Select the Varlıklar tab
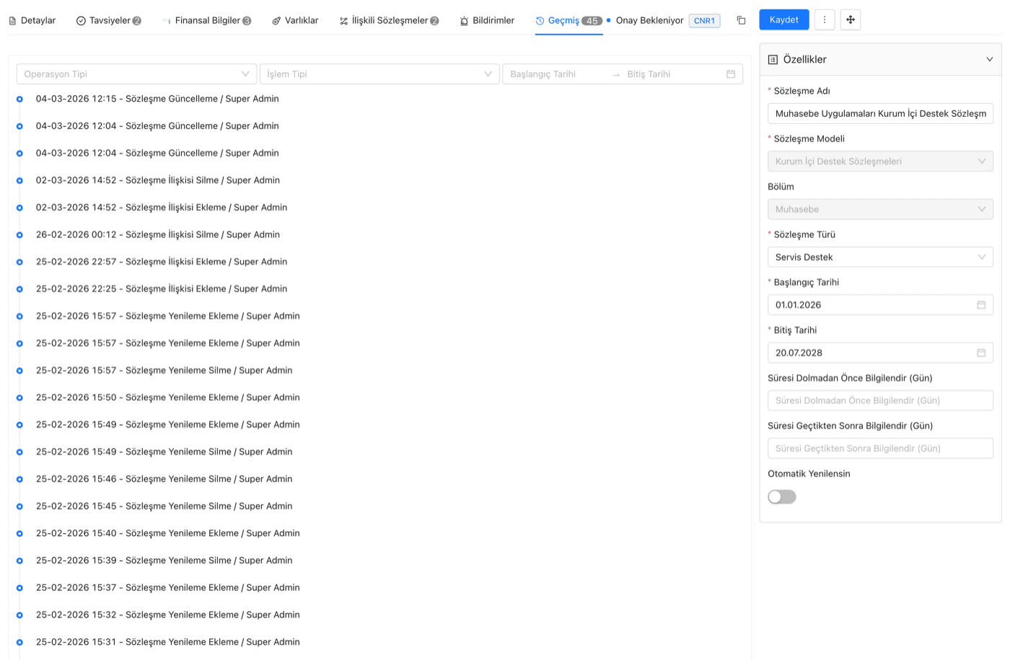Screen dimensions: 1010x660 click(x=295, y=20)
